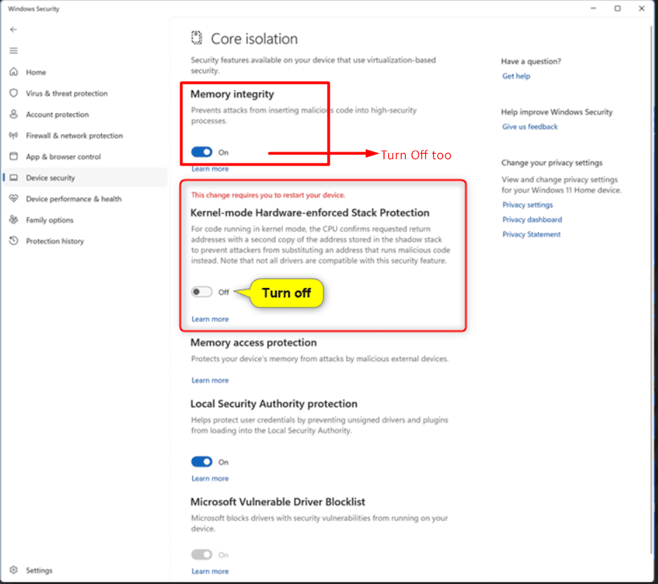
Task: Click Learn more under Memory integrity
Action: 210,169
